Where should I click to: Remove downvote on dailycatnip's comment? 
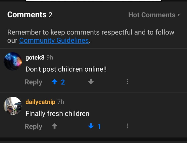(x=91, y=126)
